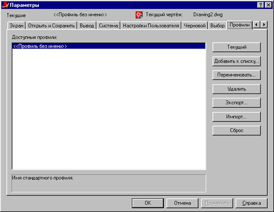
Task: Switch to the Выбор tab
Action: (217, 25)
